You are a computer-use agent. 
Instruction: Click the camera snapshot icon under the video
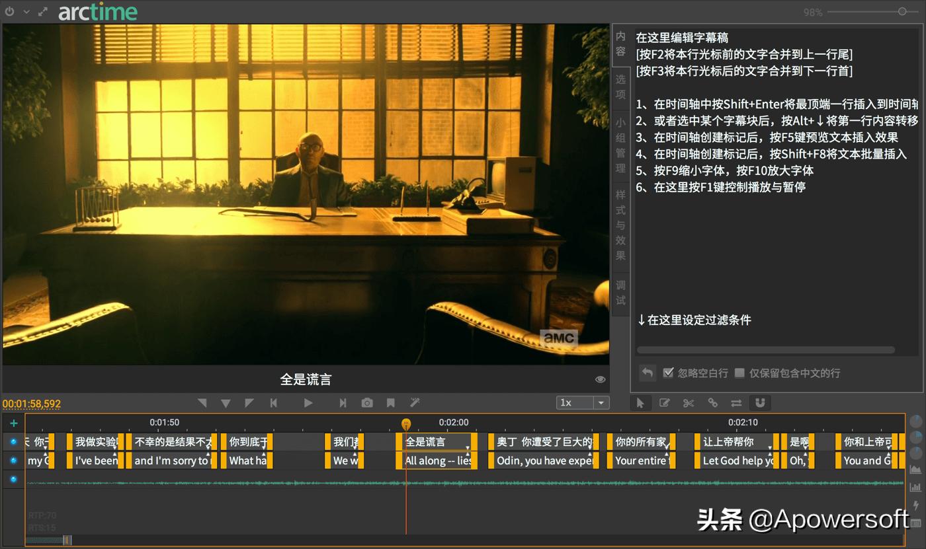coord(368,402)
